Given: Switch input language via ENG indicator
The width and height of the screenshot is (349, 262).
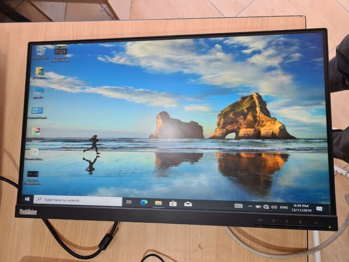Looking at the screenshot, I should (x=284, y=207).
